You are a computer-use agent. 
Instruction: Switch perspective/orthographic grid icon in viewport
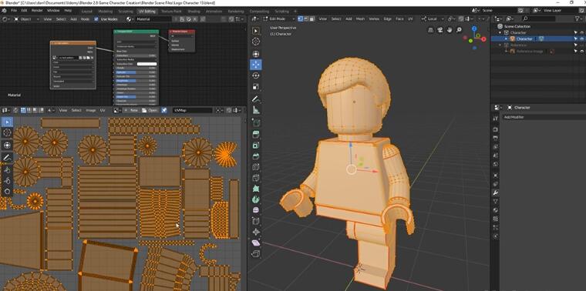tap(431, 30)
